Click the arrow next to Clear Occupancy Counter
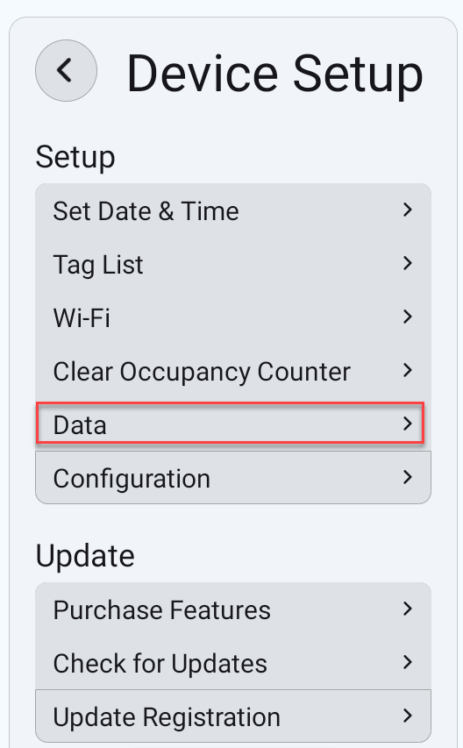Screen dimensions: 463x748 pyautogui.click(x=407, y=370)
